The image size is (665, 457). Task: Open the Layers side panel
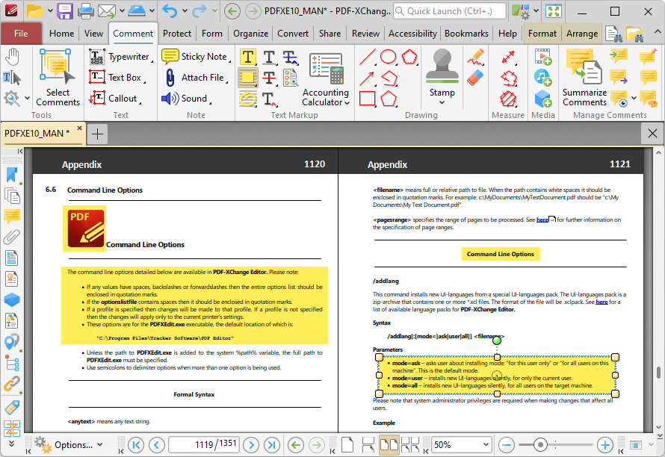[12, 299]
